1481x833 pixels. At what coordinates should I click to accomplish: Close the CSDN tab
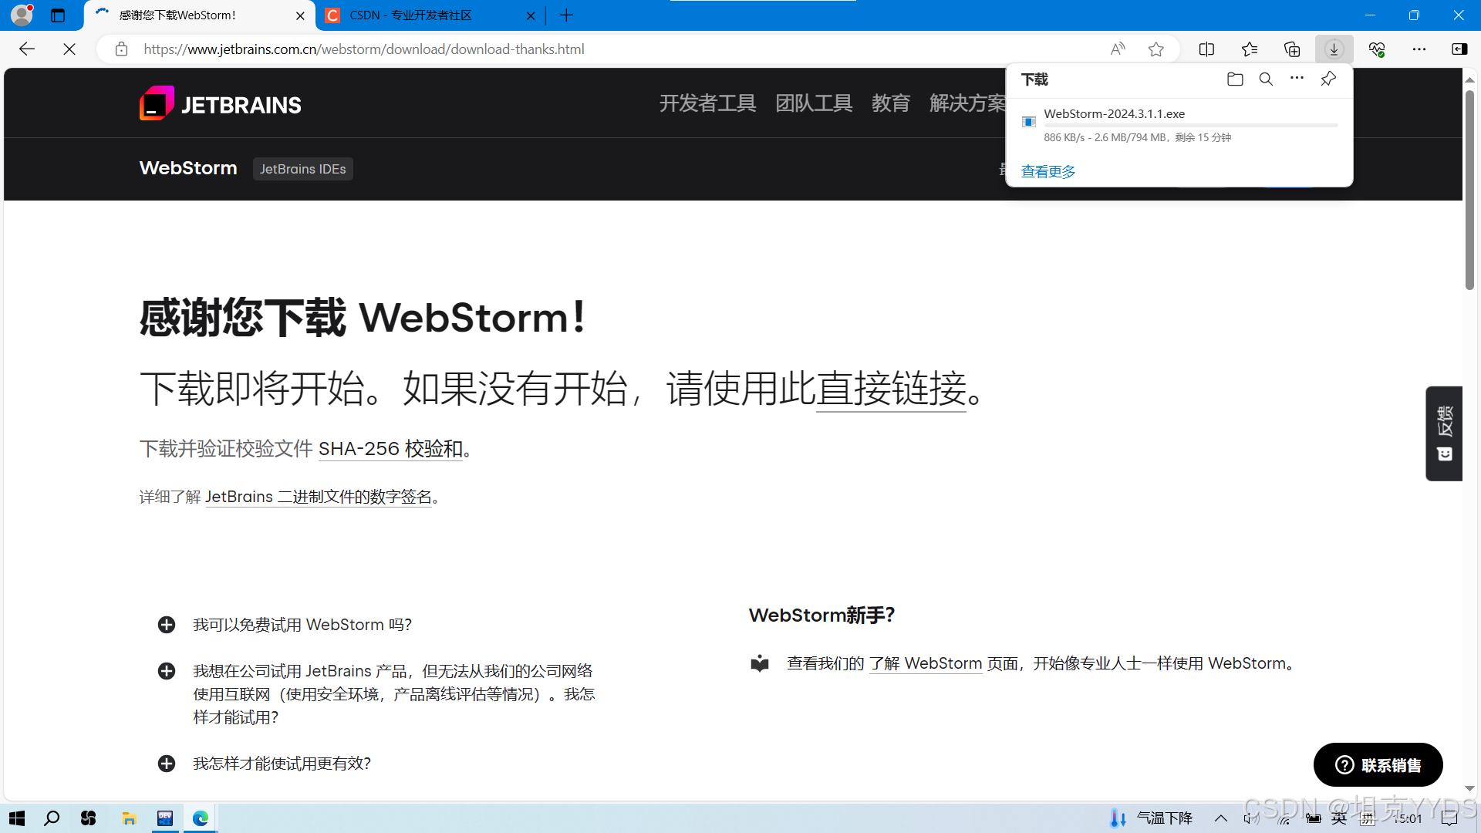(x=531, y=15)
